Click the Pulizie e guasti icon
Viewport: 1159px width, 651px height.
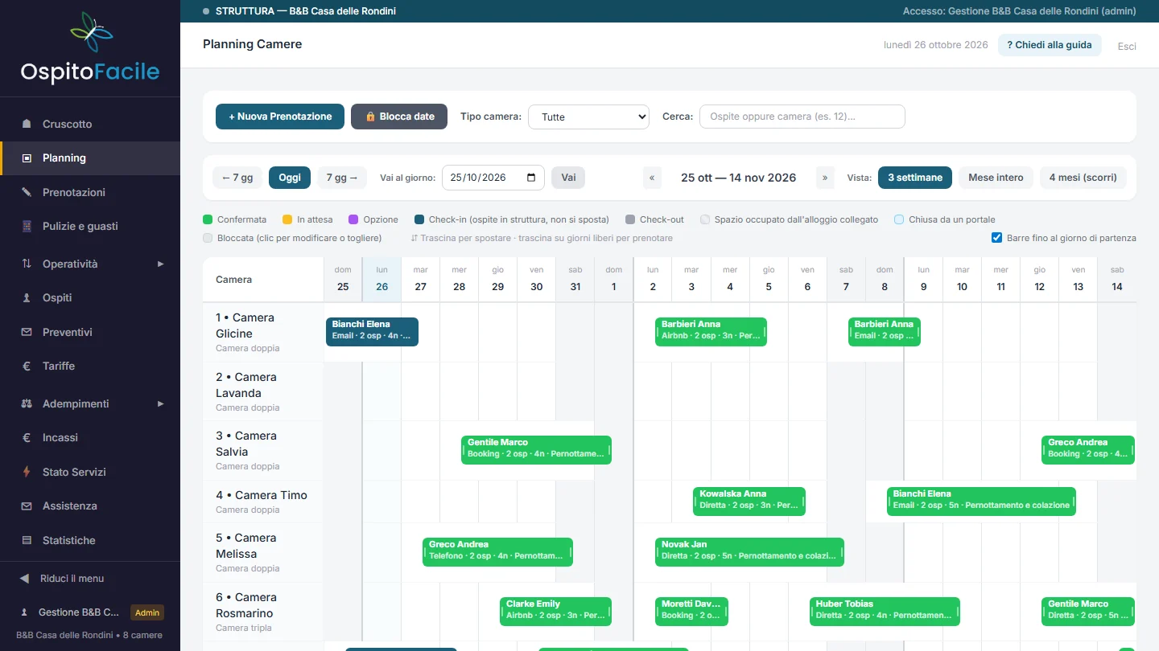coord(27,226)
